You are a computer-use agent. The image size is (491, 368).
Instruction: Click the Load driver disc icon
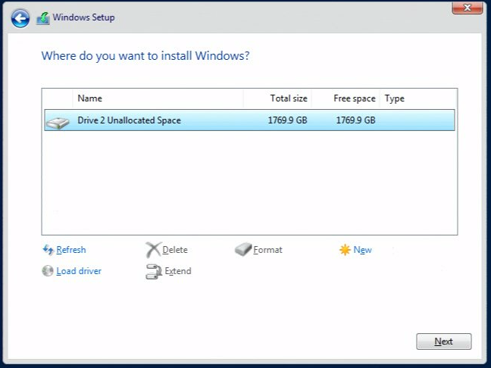pyautogui.click(x=48, y=270)
